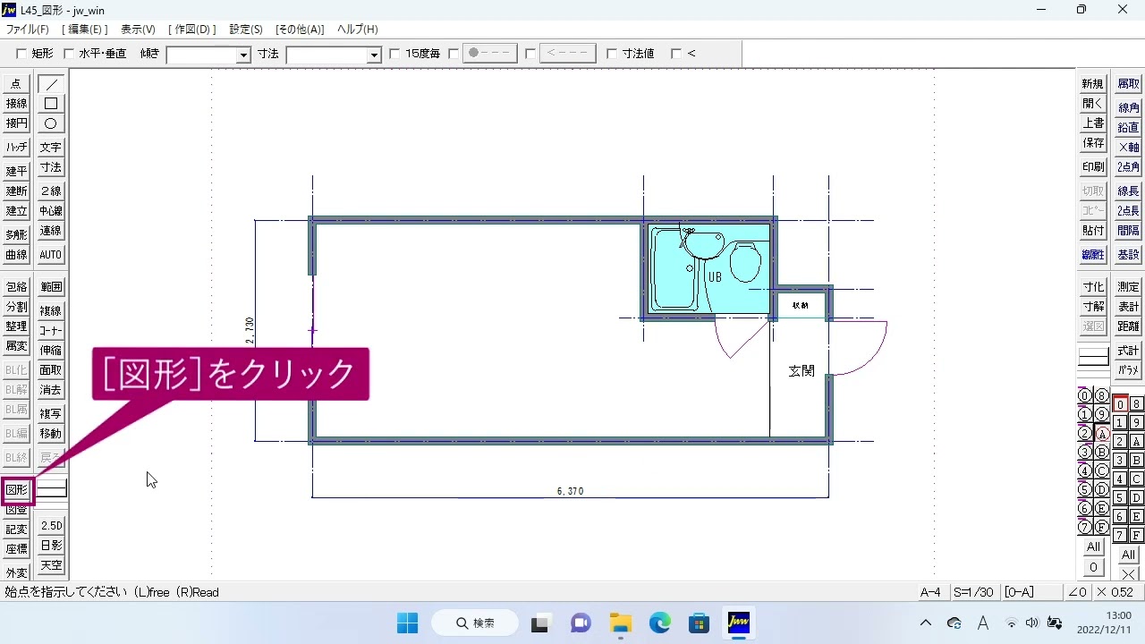Toggle the 水平・垂直 checkbox
This screenshot has height=644, width=1145.
click(69, 54)
